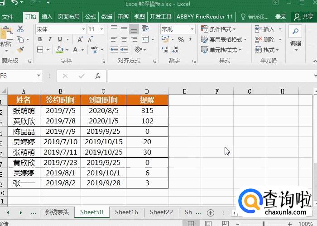Toggle italic formatting
317x226 pixels.
[x=49, y=40]
